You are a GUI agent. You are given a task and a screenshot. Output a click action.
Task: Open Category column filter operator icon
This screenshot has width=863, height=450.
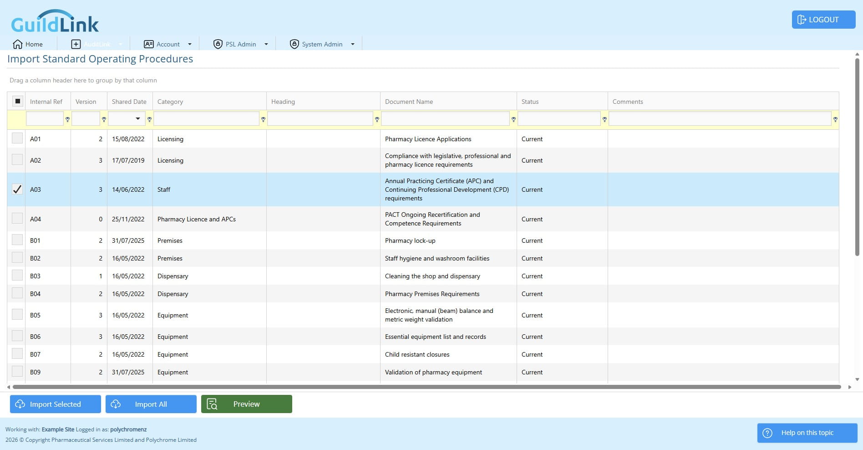tap(263, 119)
